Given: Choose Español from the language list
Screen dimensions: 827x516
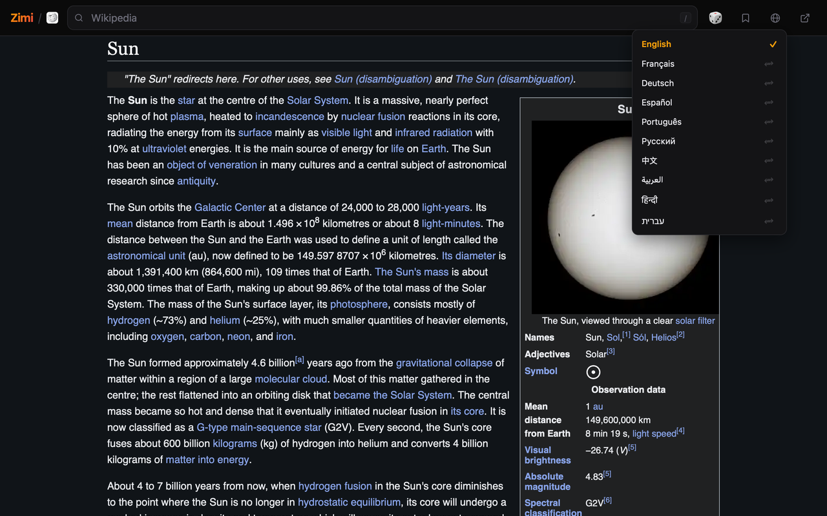Looking at the screenshot, I should tap(709, 103).
